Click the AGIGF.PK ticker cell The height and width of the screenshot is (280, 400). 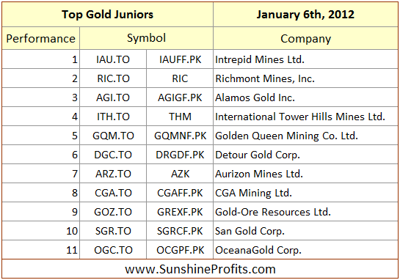(180, 97)
